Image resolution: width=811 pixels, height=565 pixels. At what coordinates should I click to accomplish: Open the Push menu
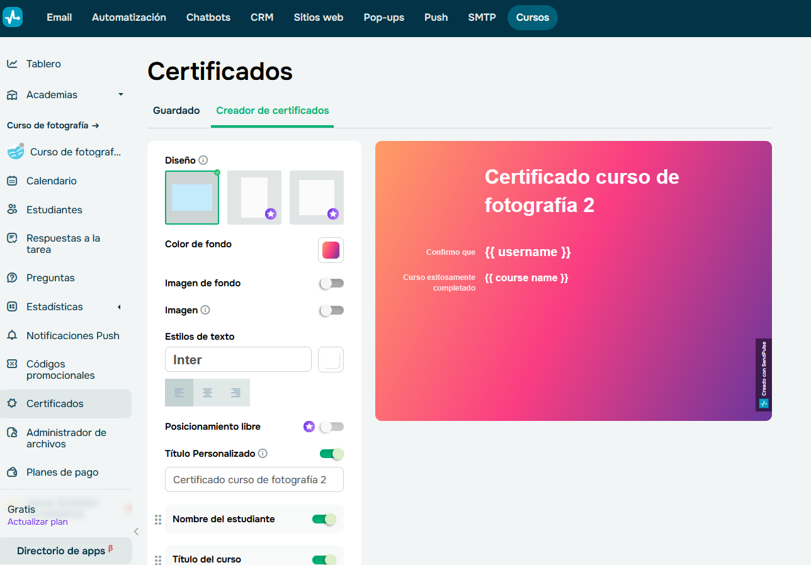[436, 18]
